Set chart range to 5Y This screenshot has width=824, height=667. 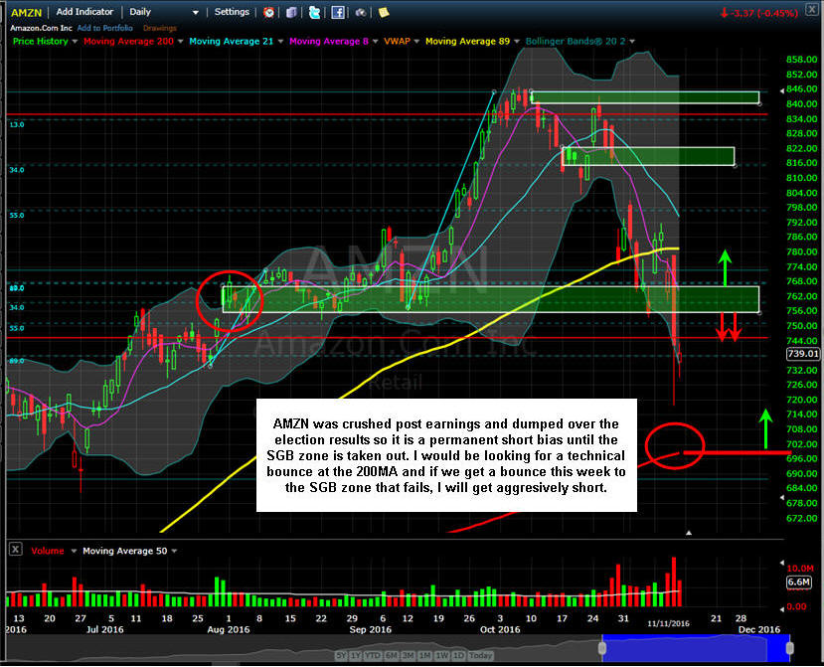pos(342,655)
